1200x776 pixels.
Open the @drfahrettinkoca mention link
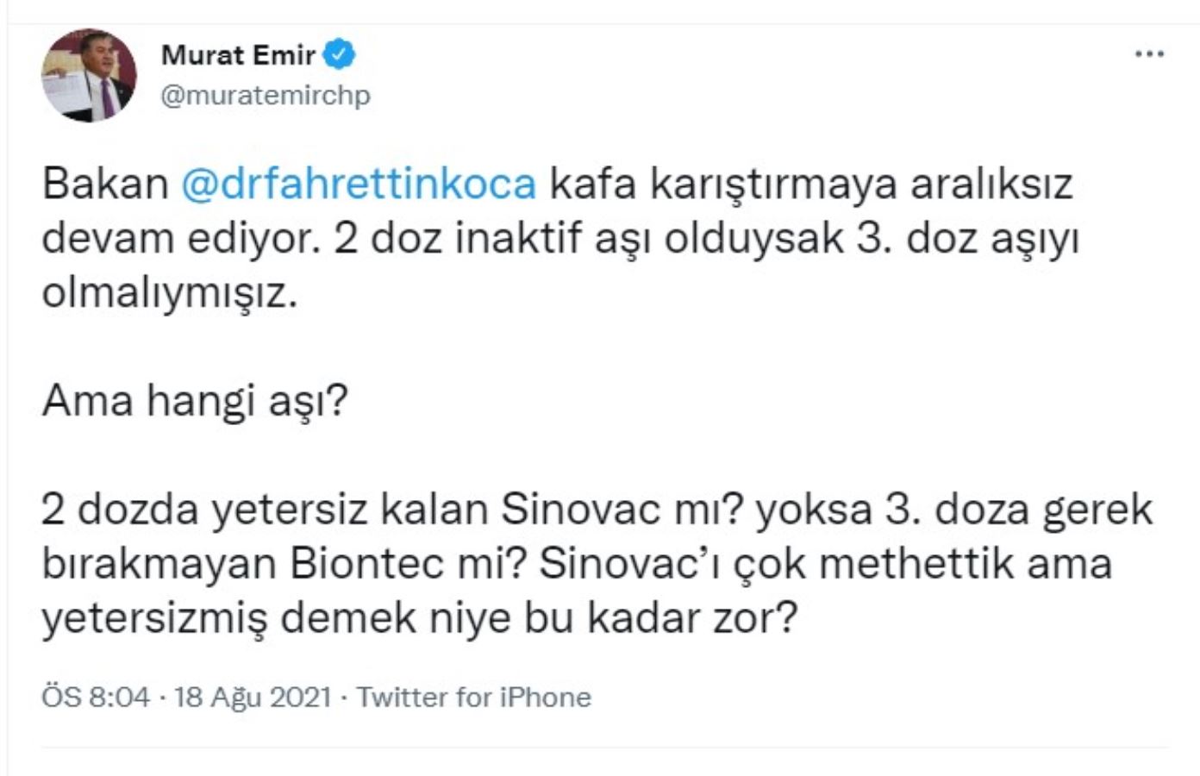coord(358,183)
